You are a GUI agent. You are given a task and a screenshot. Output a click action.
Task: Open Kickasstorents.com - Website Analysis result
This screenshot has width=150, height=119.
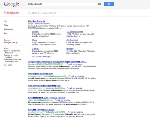[47, 98]
